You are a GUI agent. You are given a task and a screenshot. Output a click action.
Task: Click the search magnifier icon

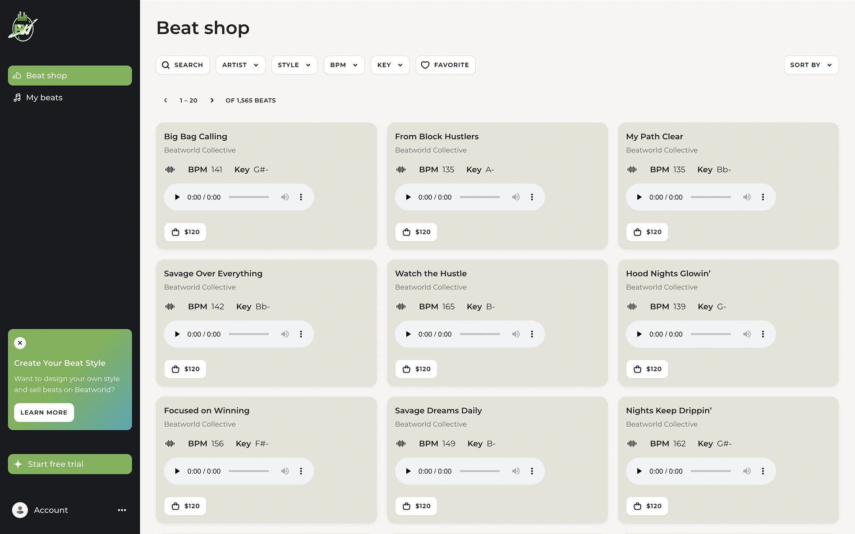point(166,65)
